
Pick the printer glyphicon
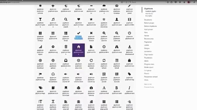(x=78, y=88)
